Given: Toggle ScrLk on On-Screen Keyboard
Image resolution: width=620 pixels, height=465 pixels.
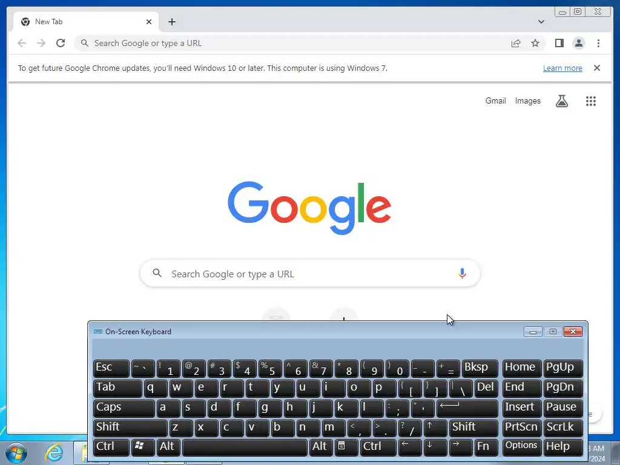Looking at the screenshot, I should point(563,428).
